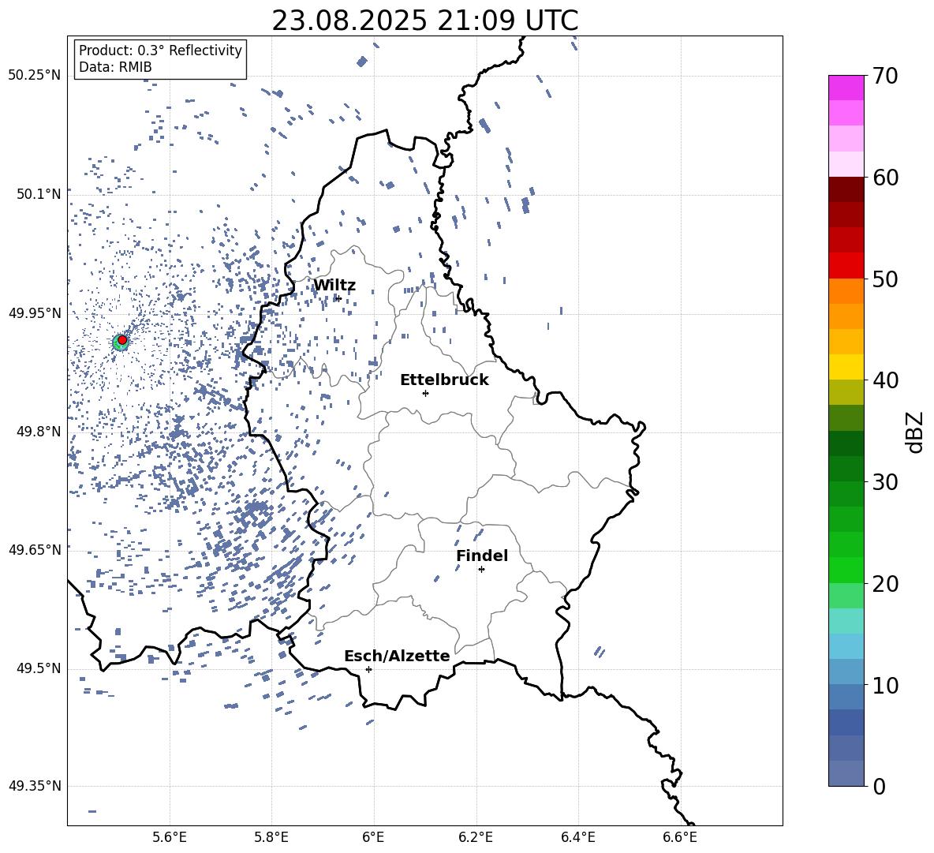Click the Ettelbruck city label
The height and width of the screenshot is (853, 934).
click(x=444, y=380)
